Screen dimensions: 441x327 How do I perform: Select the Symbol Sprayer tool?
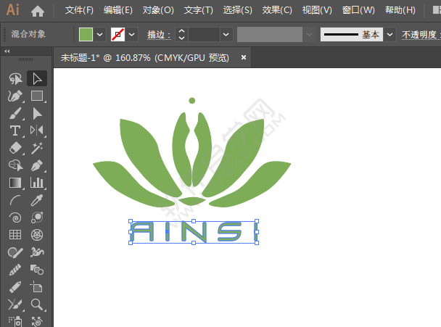[15, 321]
